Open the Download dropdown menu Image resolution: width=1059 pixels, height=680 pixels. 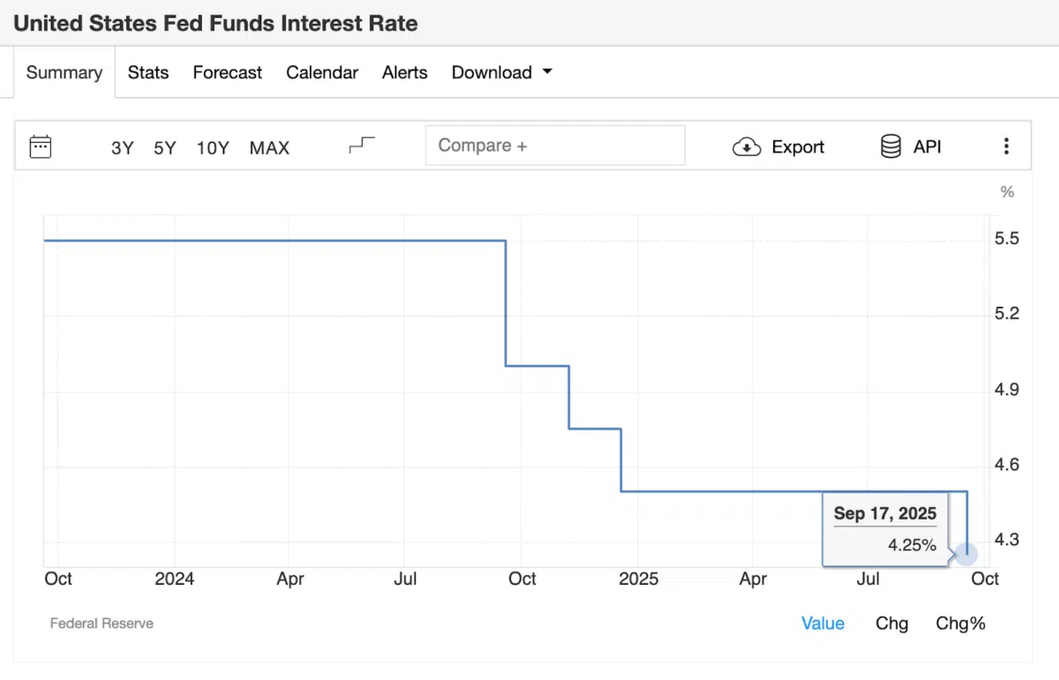(x=501, y=72)
